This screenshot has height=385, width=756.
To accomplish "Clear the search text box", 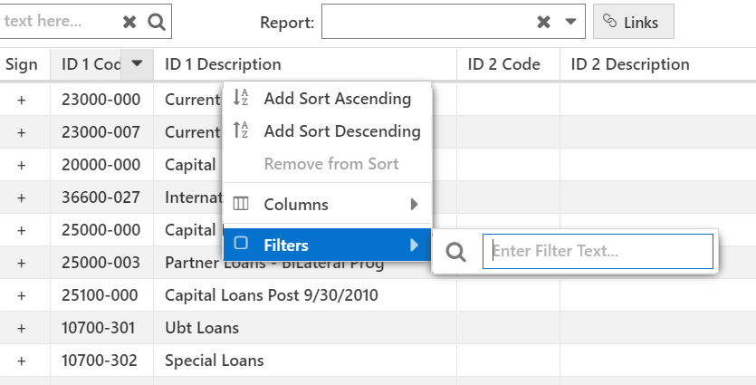I will pyautogui.click(x=129, y=22).
